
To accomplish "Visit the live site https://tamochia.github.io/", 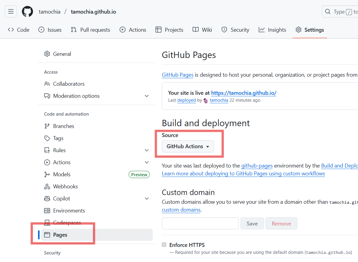I will [244, 93].
